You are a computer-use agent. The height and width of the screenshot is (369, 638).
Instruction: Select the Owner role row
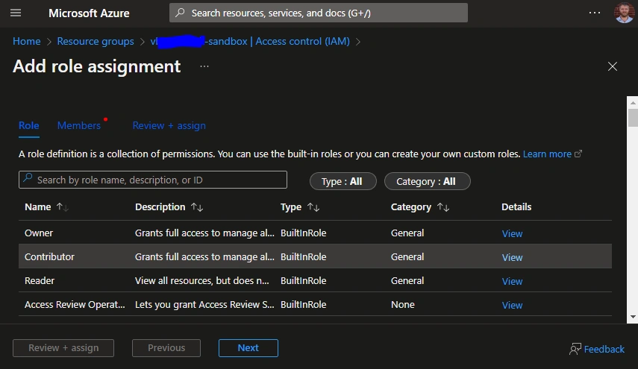point(315,233)
